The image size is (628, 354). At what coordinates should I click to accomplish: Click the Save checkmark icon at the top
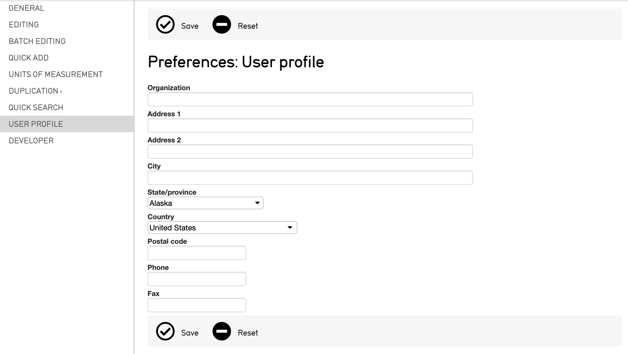point(165,24)
